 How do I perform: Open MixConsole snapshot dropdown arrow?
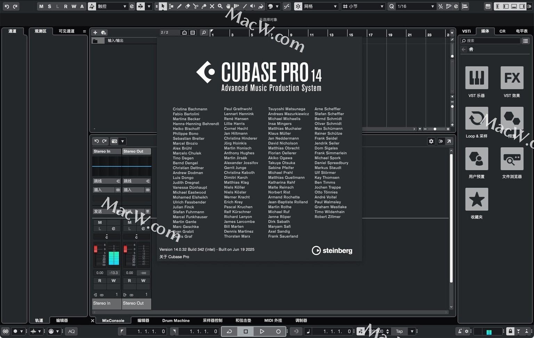(x=122, y=141)
